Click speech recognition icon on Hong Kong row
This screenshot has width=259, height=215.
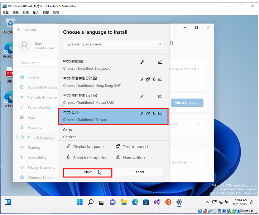pos(154,79)
